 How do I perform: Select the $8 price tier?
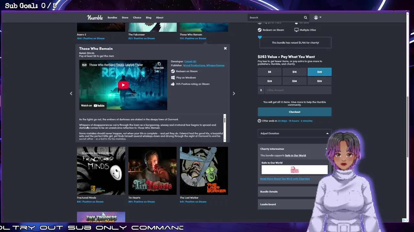pyautogui.click(x=269, y=72)
